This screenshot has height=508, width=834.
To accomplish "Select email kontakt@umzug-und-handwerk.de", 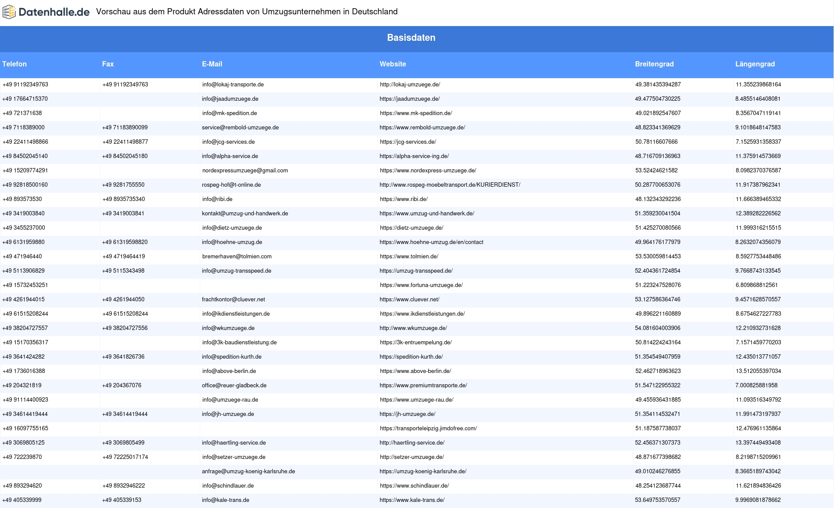I will (x=245, y=214).
